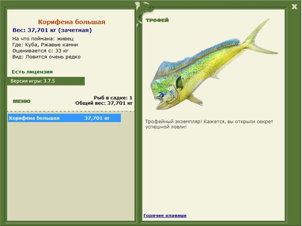This screenshot has width=302, height=226.
Task: Click the 37,701 кг weight in list row
Action: pos(97,118)
